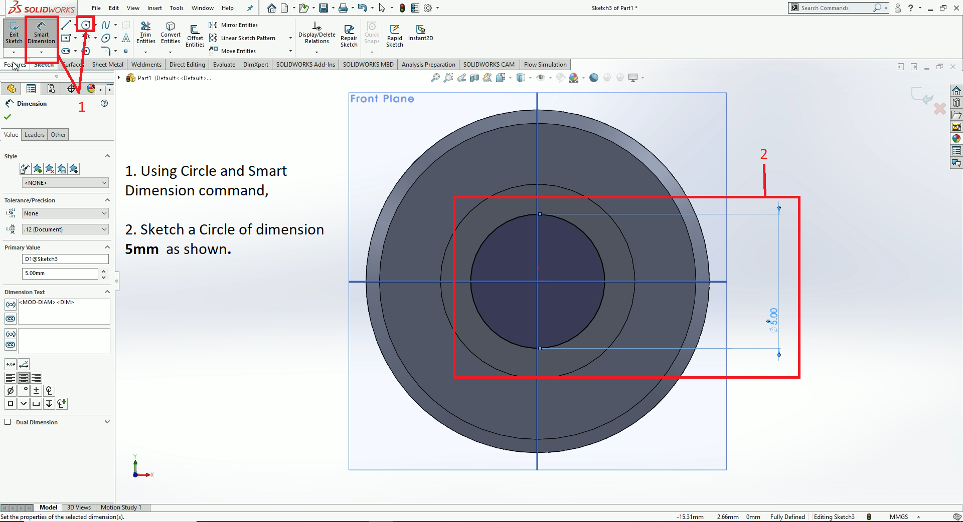Open the Insert menu
963x522 pixels.
[x=154, y=8]
